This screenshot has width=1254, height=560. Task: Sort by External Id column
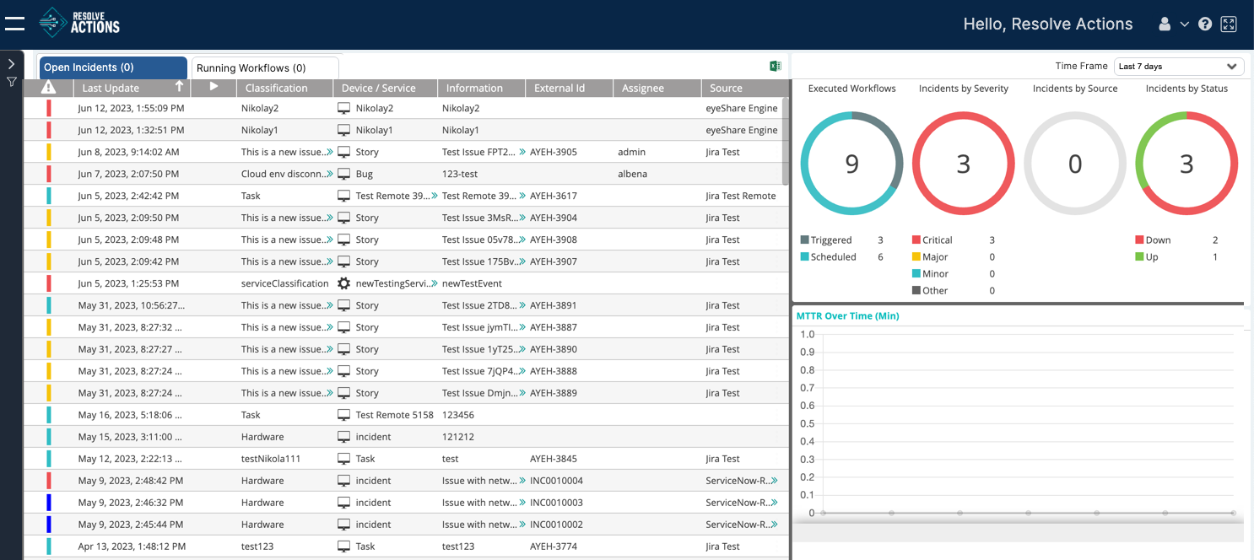coord(569,88)
